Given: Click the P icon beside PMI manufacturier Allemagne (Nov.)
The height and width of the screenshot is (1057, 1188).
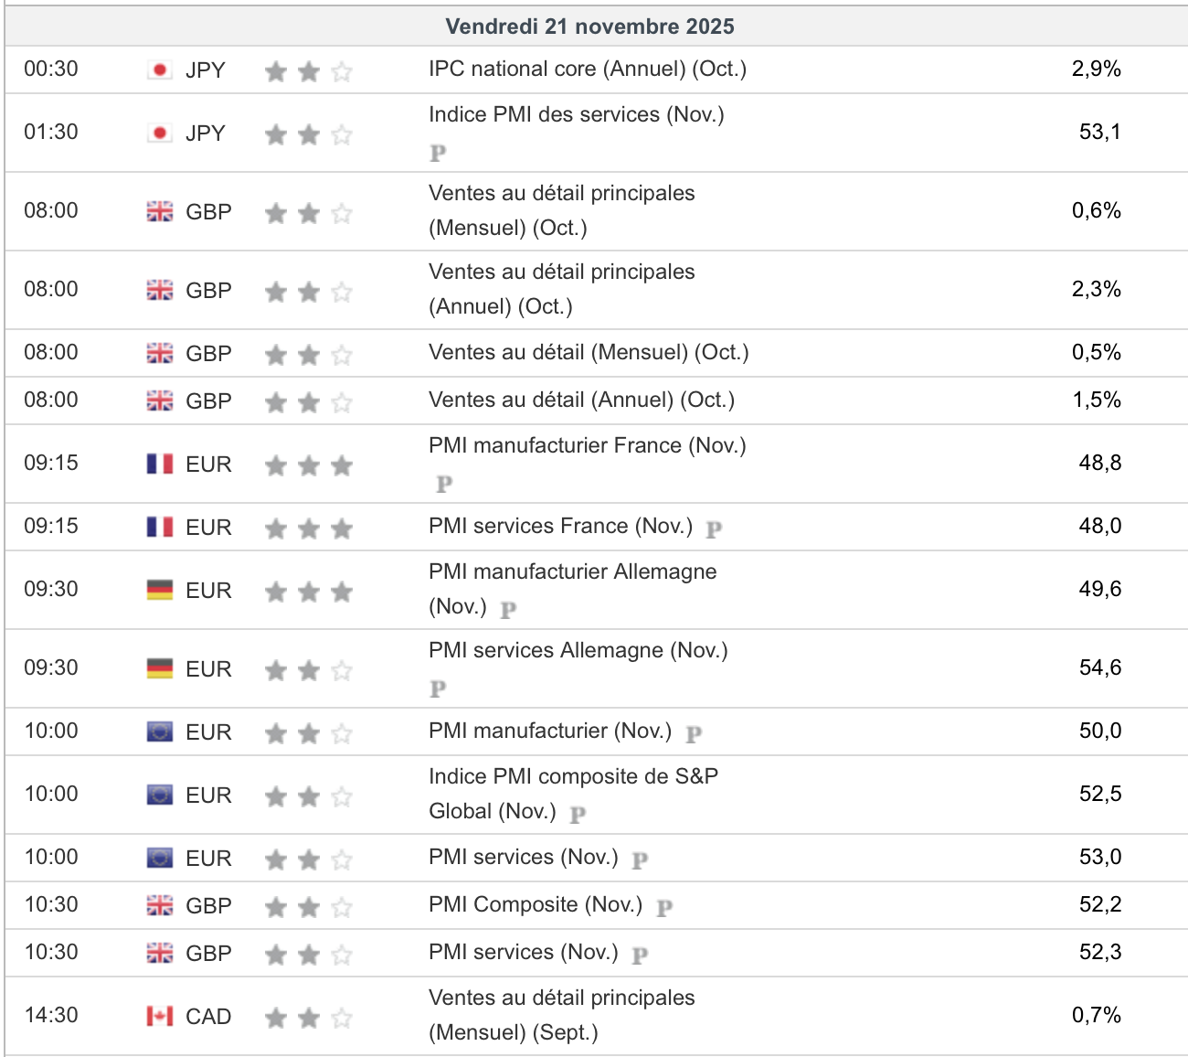Looking at the screenshot, I should point(509,609).
